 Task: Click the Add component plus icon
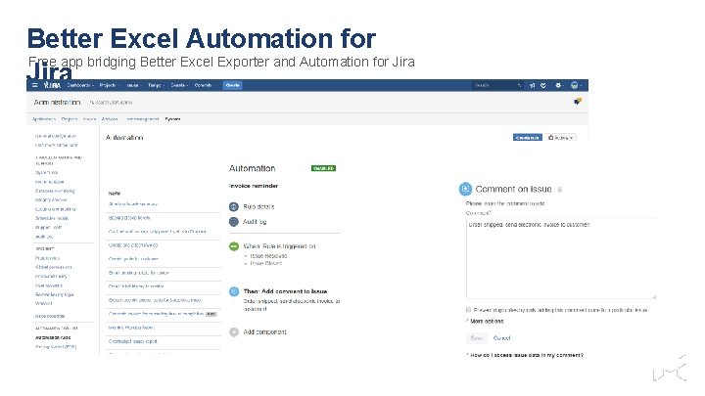point(234,332)
